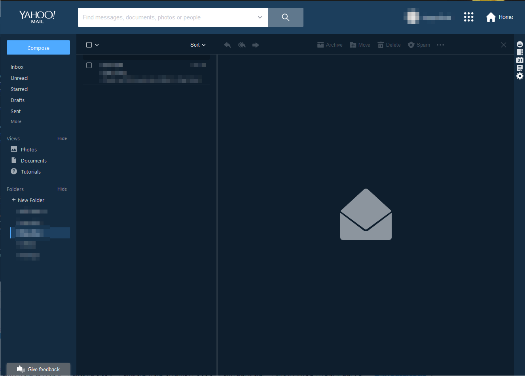
Task: Select the checkbox on the email message
Action: [89, 65]
